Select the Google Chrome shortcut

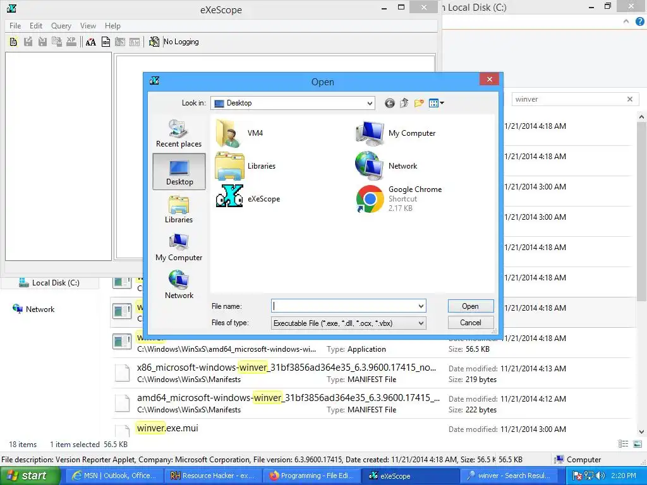[399, 198]
